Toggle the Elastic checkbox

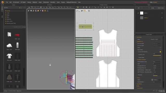coord(160,48)
